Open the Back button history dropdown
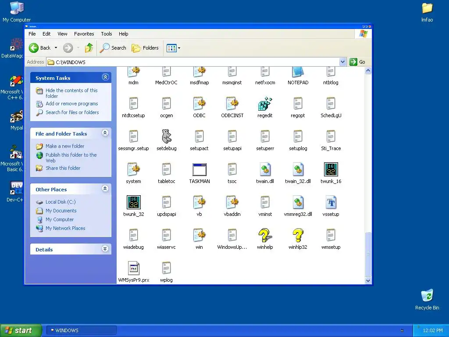449x337 pixels. coord(56,48)
